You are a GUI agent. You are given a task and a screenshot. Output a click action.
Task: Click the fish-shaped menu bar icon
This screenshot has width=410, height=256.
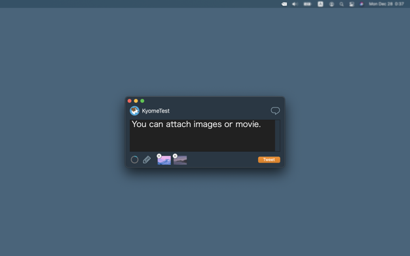(284, 4)
